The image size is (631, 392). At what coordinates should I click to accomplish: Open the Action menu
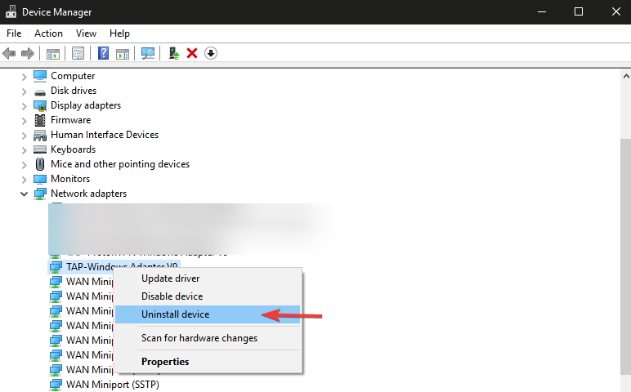[x=48, y=33]
